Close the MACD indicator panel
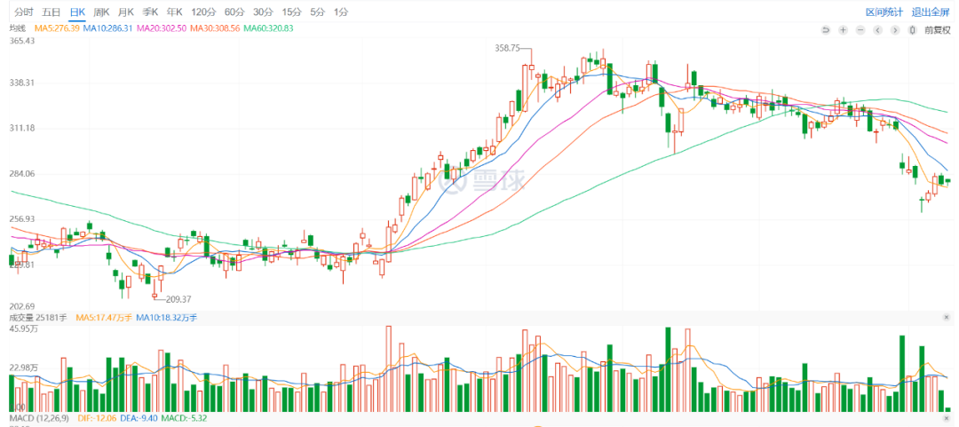This screenshot has height=427, width=959. pyautogui.click(x=947, y=418)
